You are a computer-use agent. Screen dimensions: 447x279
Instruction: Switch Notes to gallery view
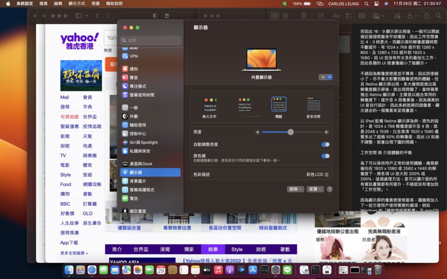[x=285, y=16]
